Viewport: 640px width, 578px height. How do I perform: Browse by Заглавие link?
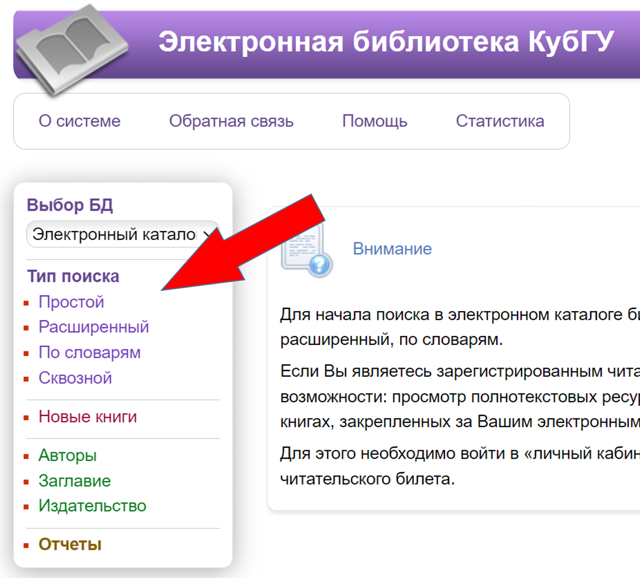tap(74, 481)
